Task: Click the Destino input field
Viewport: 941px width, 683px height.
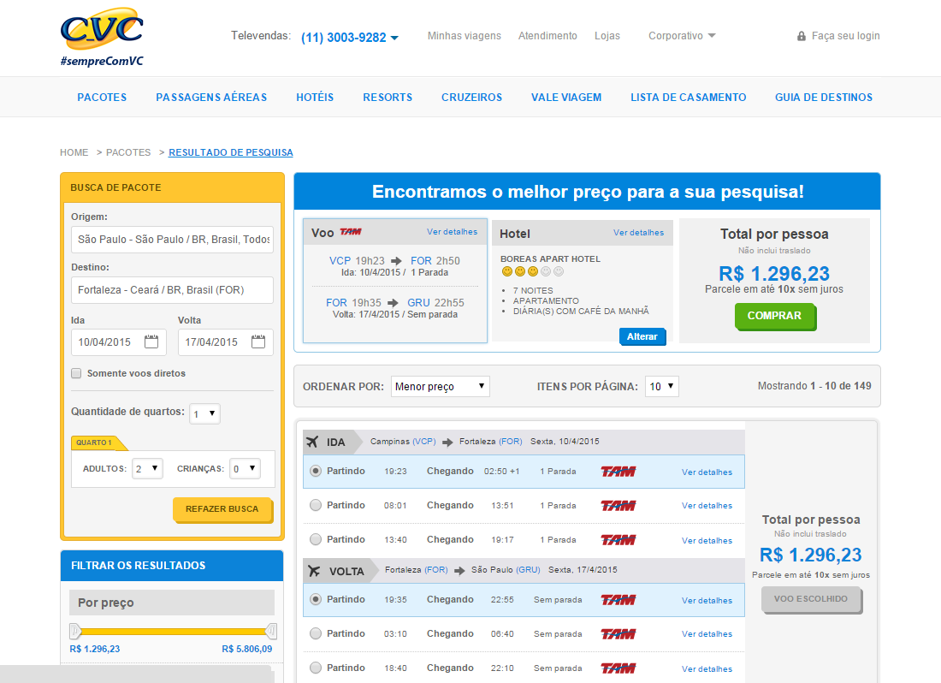Action: (172, 290)
